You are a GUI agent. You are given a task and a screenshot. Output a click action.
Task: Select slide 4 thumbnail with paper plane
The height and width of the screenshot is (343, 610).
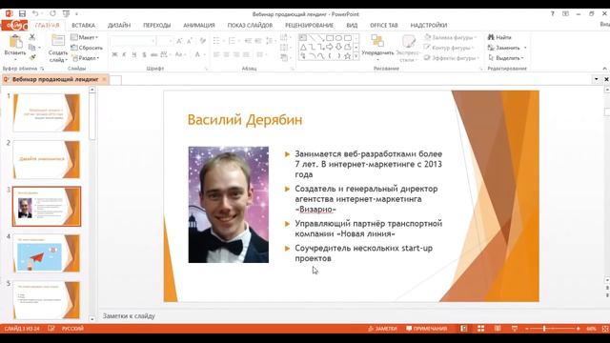(x=47, y=253)
